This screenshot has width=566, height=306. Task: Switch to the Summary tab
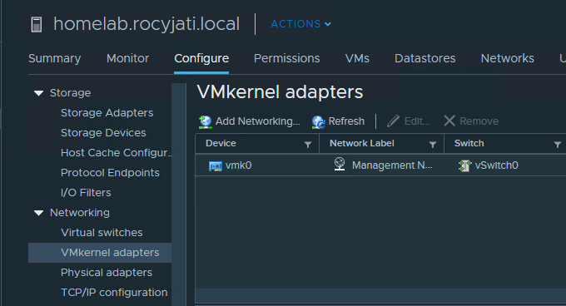pos(54,58)
